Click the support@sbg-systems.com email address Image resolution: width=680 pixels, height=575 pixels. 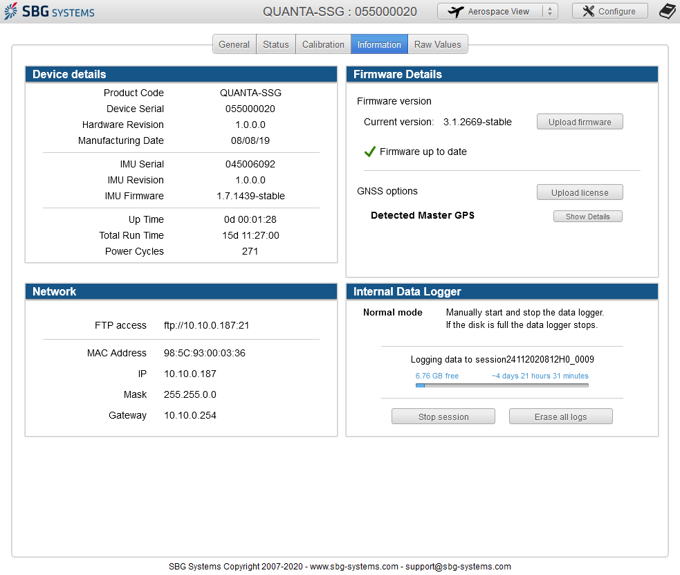pyautogui.click(x=458, y=566)
